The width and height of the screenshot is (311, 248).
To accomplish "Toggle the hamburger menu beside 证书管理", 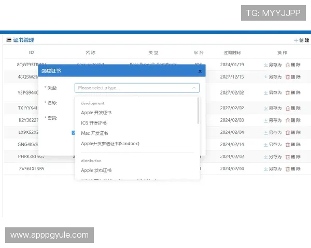I will [9, 40].
